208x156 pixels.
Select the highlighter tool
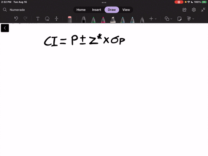tap(113, 19)
